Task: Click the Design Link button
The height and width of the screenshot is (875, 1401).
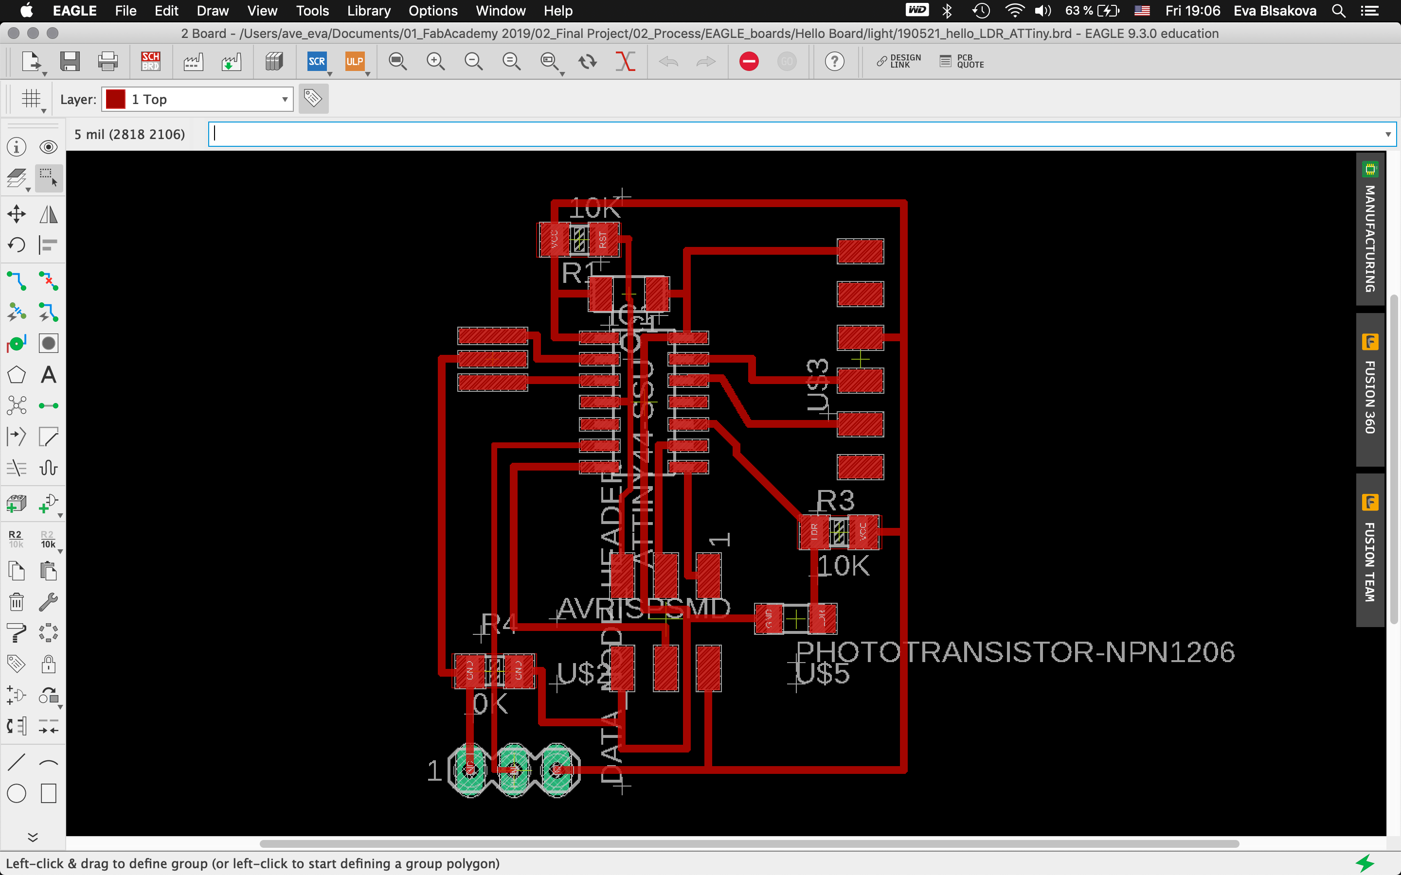Action: (898, 61)
